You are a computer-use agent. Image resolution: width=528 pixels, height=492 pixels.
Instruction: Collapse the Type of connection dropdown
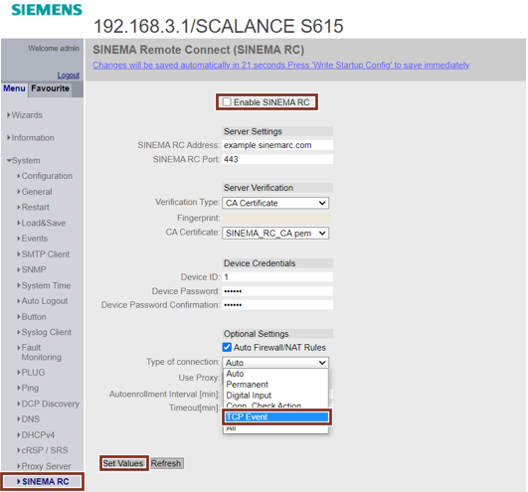click(x=275, y=363)
